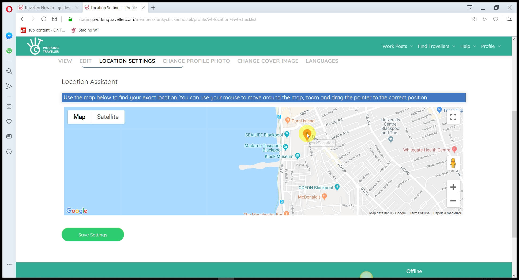Click the Offline chat status text
Image resolution: width=519 pixels, height=280 pixels.
pyautogui.click(x=414, y=271)
